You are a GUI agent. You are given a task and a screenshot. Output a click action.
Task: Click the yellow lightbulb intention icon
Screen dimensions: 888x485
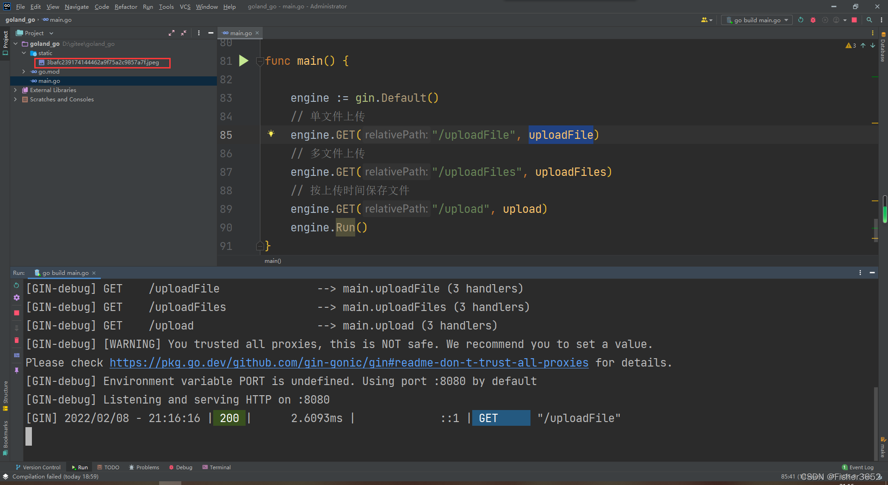271,134
